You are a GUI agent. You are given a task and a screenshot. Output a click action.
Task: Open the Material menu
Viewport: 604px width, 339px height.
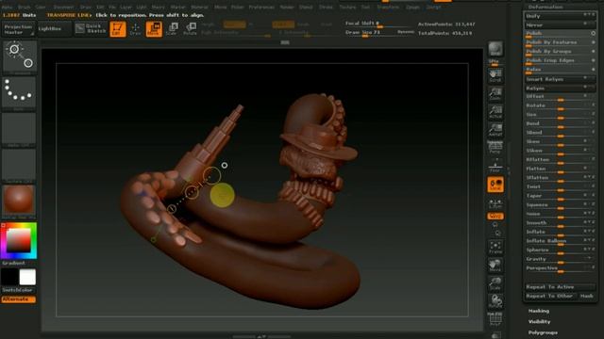point(199,7)
